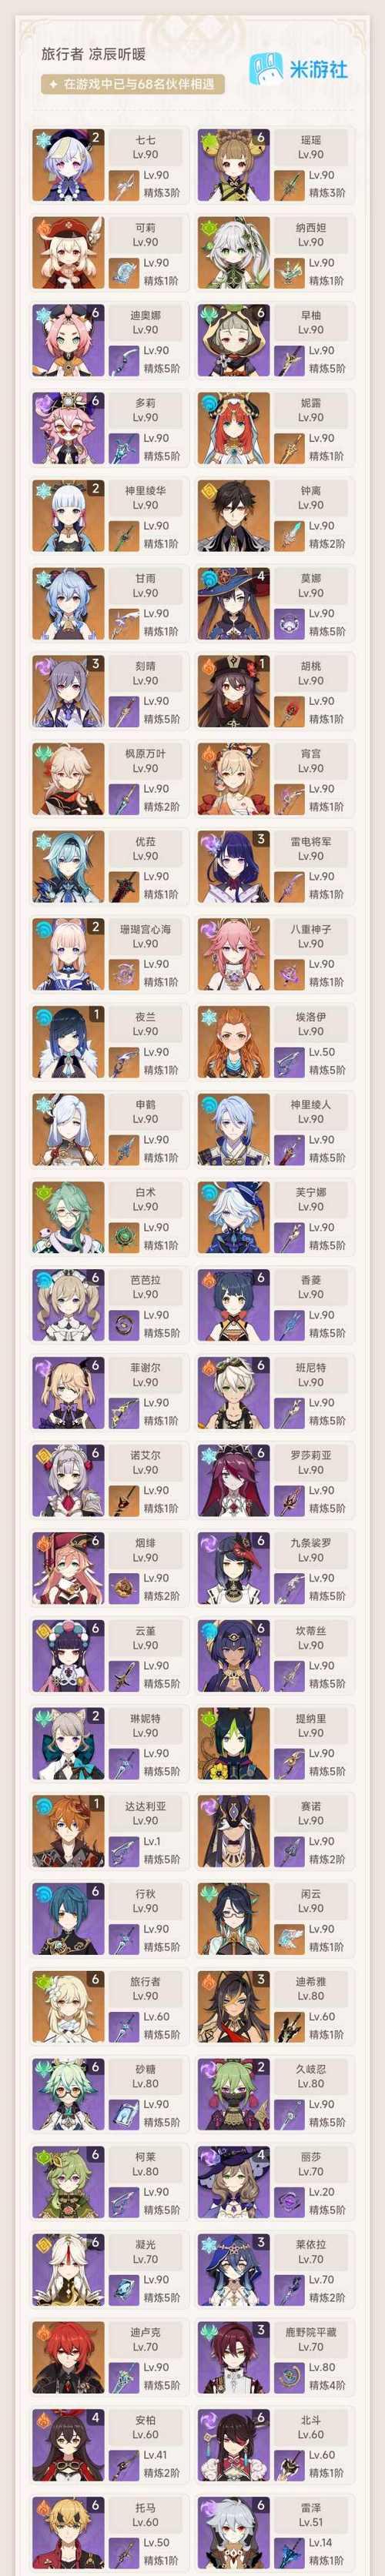Click 白术's weapon icon
The height and width of the screenshot is (2576, 385).
point(124,1236)
